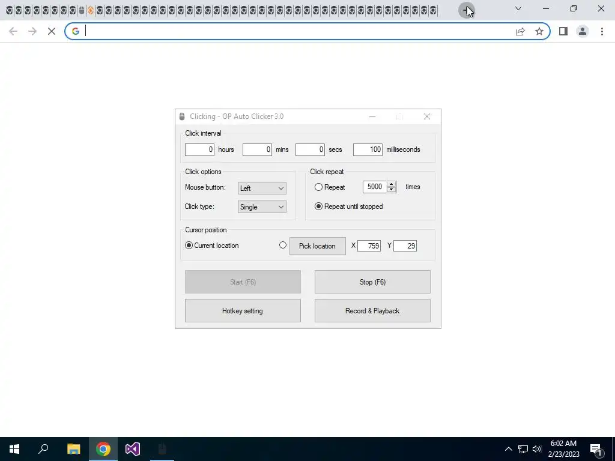Screen dimensions: 615x461
Task: Click the Google icon in the address bar
Action: [75, 31]
